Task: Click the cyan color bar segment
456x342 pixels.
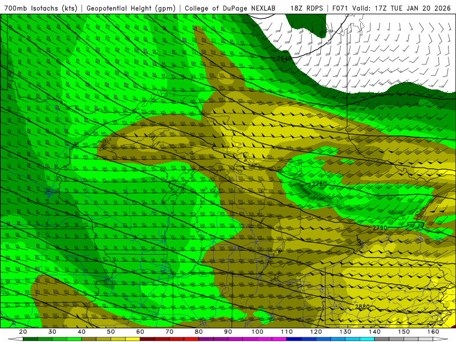Action: [367, 339]
